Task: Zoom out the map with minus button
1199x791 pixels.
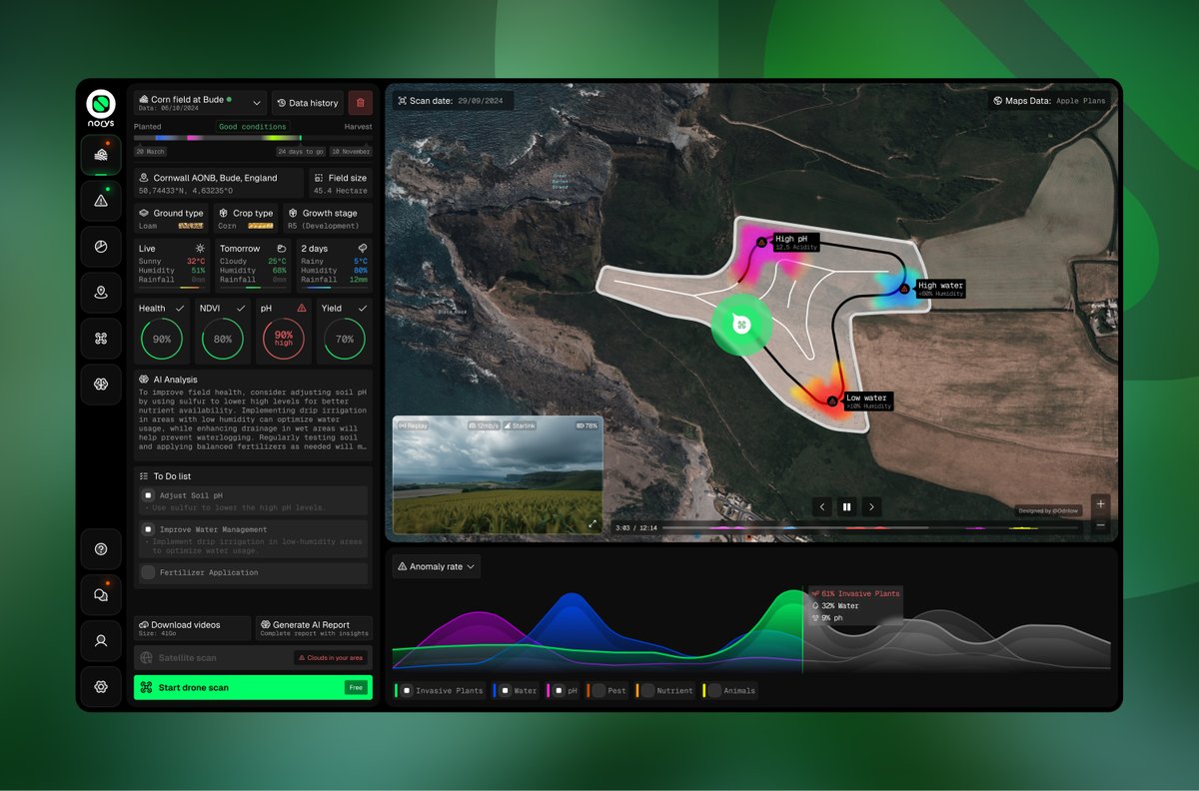Action: (1100, 525)
